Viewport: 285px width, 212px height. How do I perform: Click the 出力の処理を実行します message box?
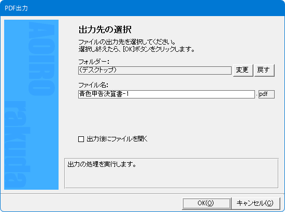click(172, 173)
